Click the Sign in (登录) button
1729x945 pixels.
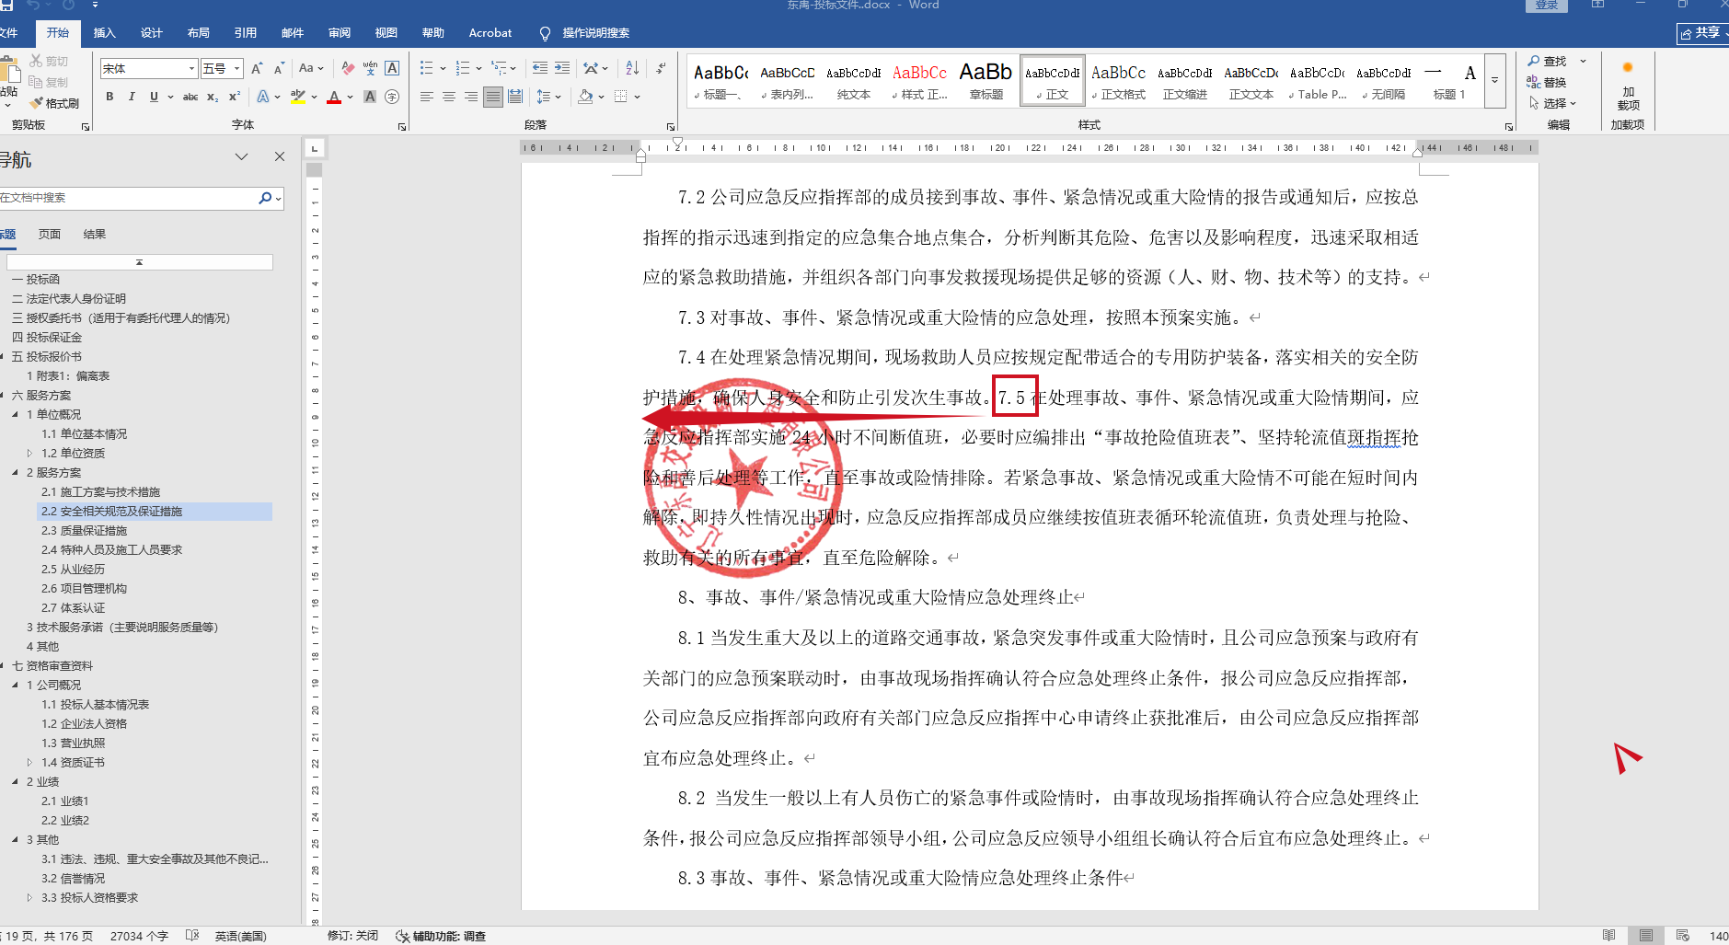pos(1547,6)
